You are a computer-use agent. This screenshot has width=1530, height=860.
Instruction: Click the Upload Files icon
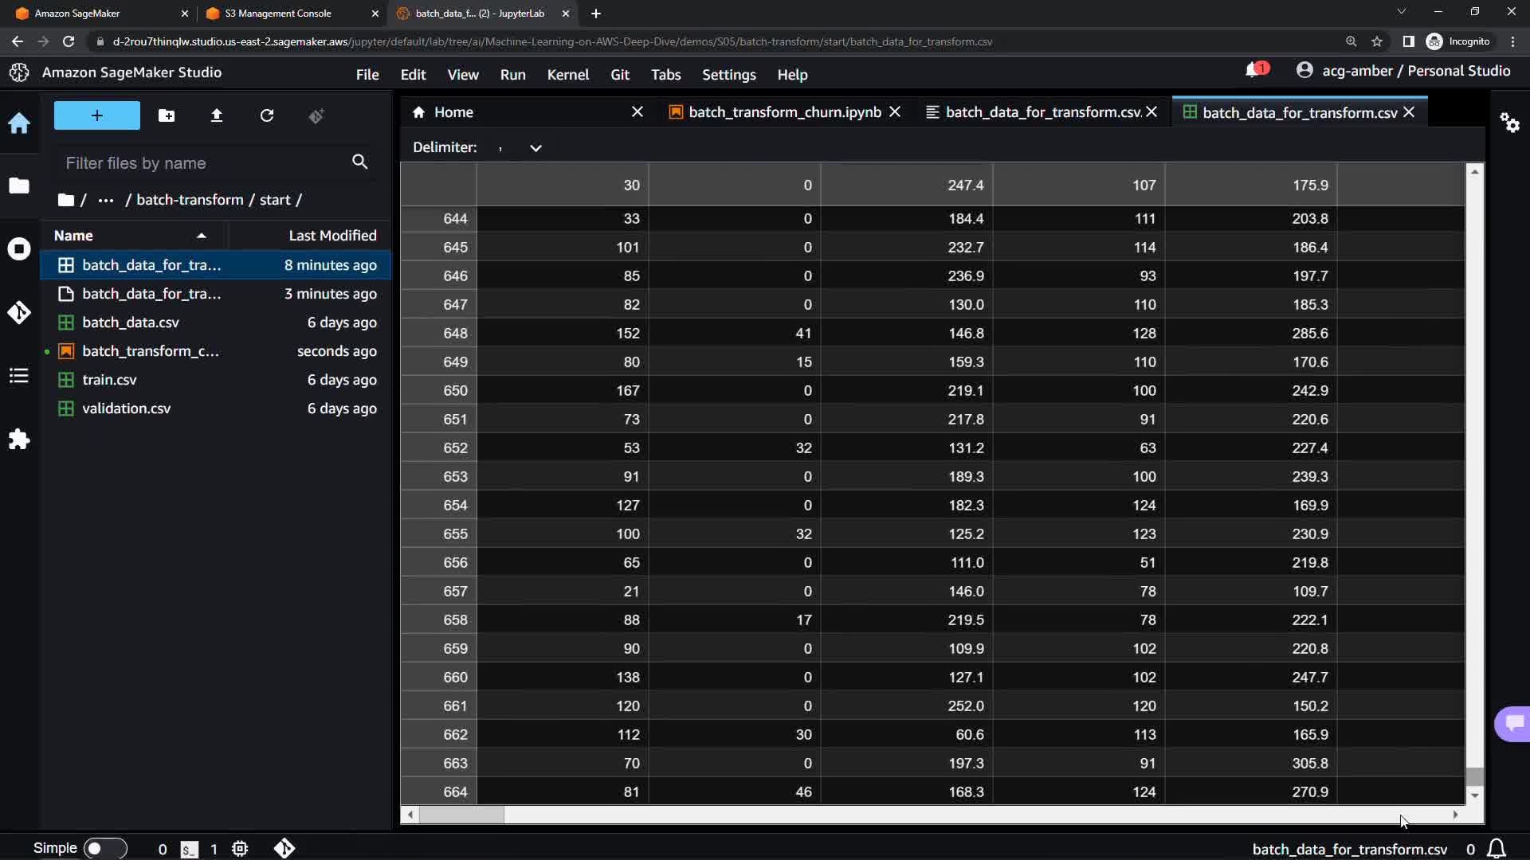[216, 116]
